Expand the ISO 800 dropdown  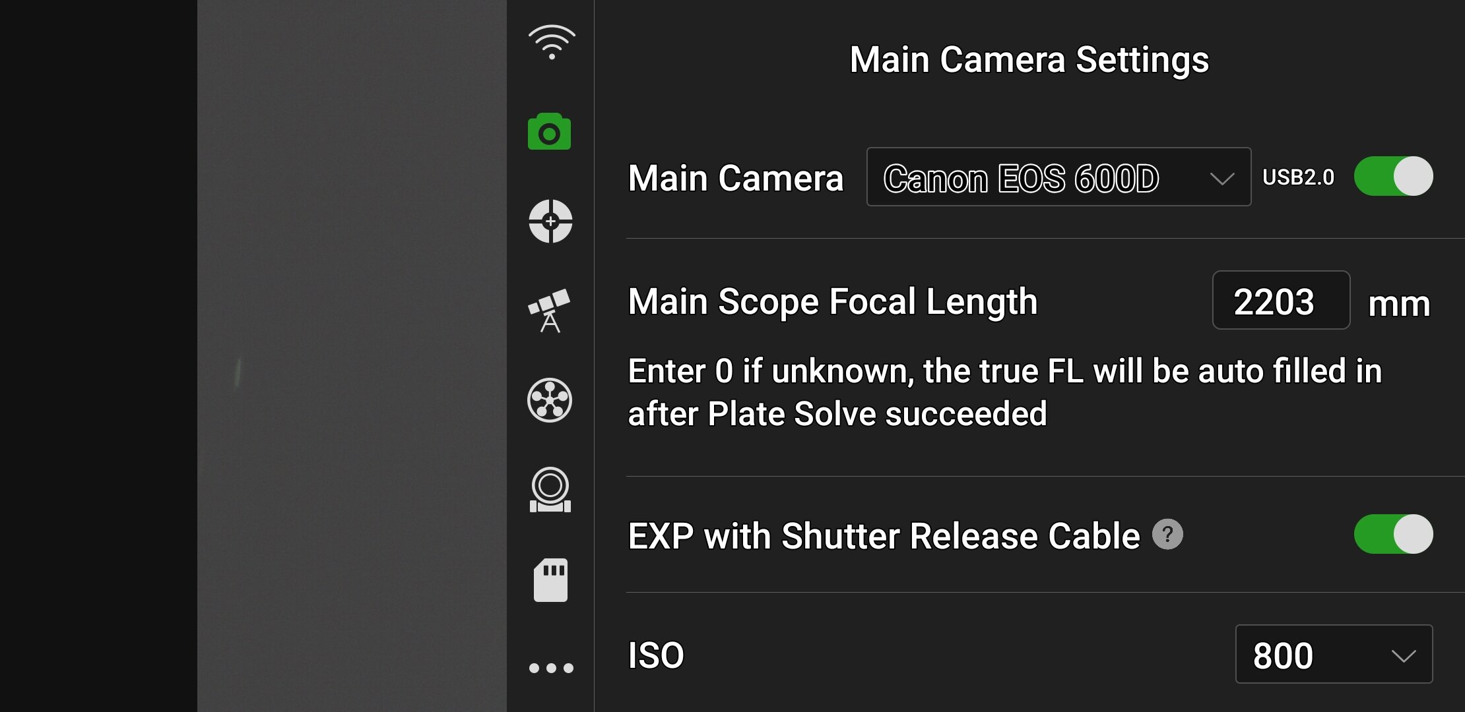tap(1333, 655)
